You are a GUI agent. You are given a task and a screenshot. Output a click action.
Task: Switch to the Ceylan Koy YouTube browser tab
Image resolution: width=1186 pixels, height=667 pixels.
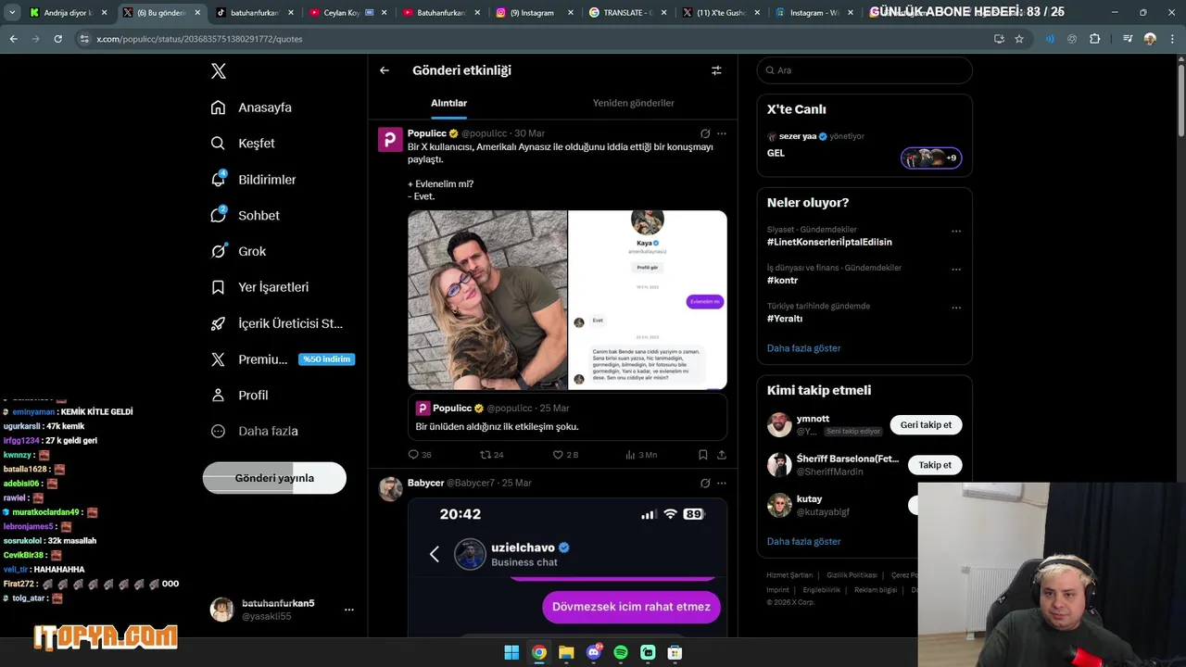[348, 13]
